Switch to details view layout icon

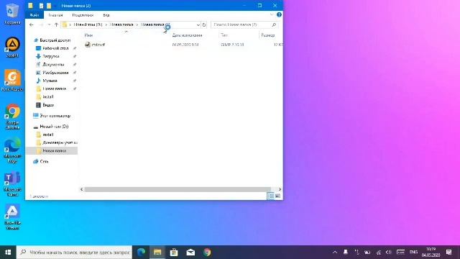click(270, 196)
